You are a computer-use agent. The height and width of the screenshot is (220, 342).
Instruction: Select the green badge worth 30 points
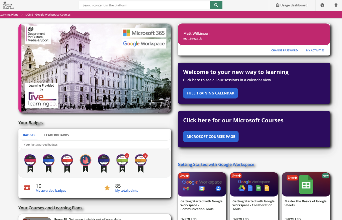(x=122, y=160)
